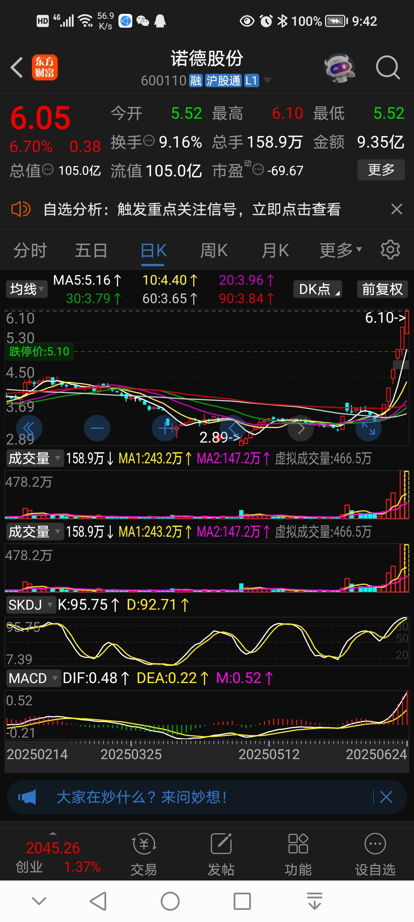Open the DK点 selector

(318, 289)
